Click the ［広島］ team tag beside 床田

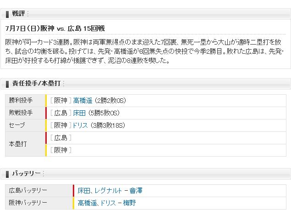(x=61, y=113)
